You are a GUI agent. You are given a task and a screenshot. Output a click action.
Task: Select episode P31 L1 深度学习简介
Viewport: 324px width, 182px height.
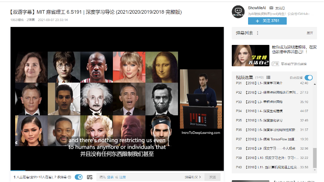[272, 83]
